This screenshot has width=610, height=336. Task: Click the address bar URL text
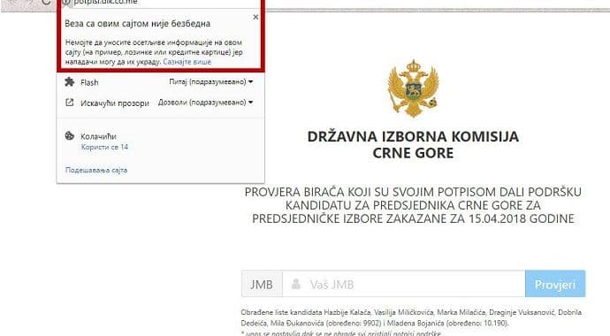105,2
